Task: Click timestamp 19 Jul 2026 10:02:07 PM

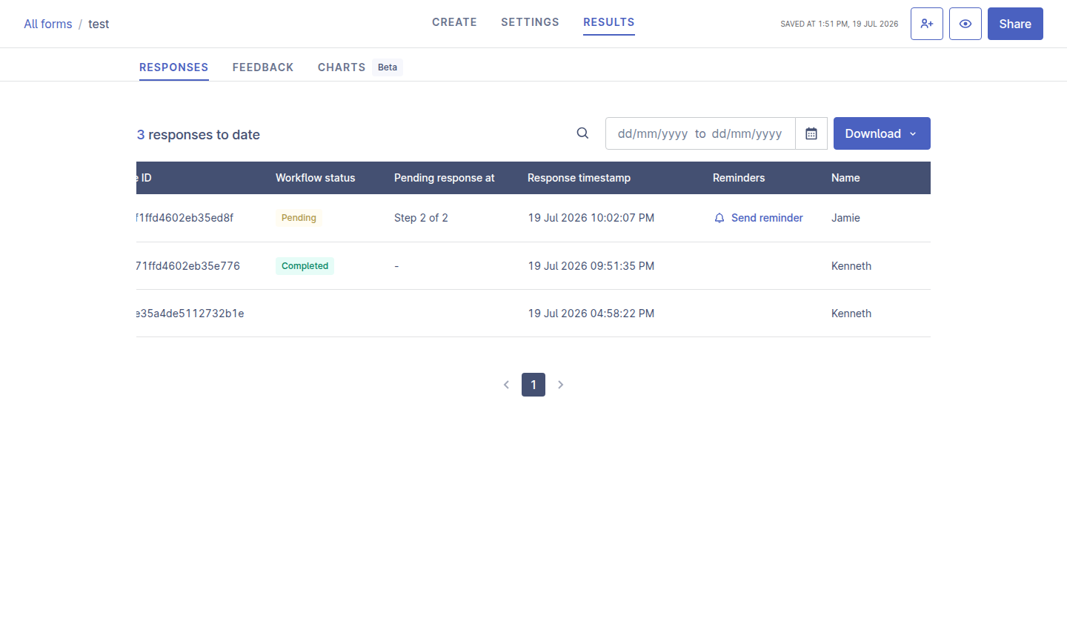Action: (591, 218)
